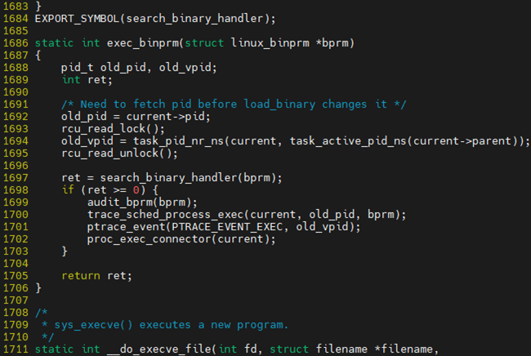Click closing brace on line 1683

(38, 6)
